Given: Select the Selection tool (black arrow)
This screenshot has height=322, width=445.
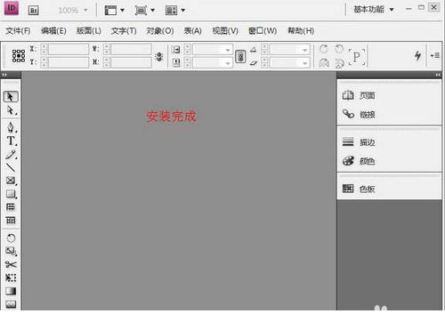Looking at the screenshot, I should click(x=11, y=97).
